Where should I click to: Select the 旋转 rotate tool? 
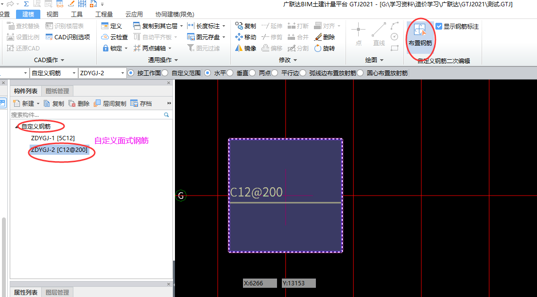click(x=325, y=48)
